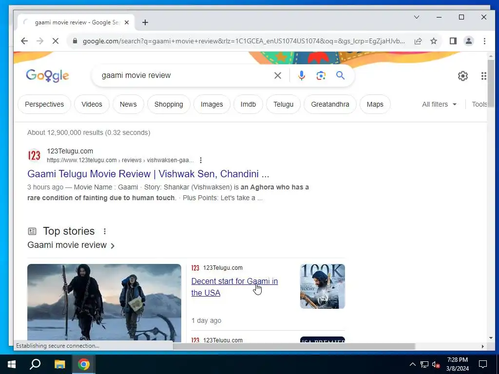Run the search with the magnifier icon

tap(340, 75)
